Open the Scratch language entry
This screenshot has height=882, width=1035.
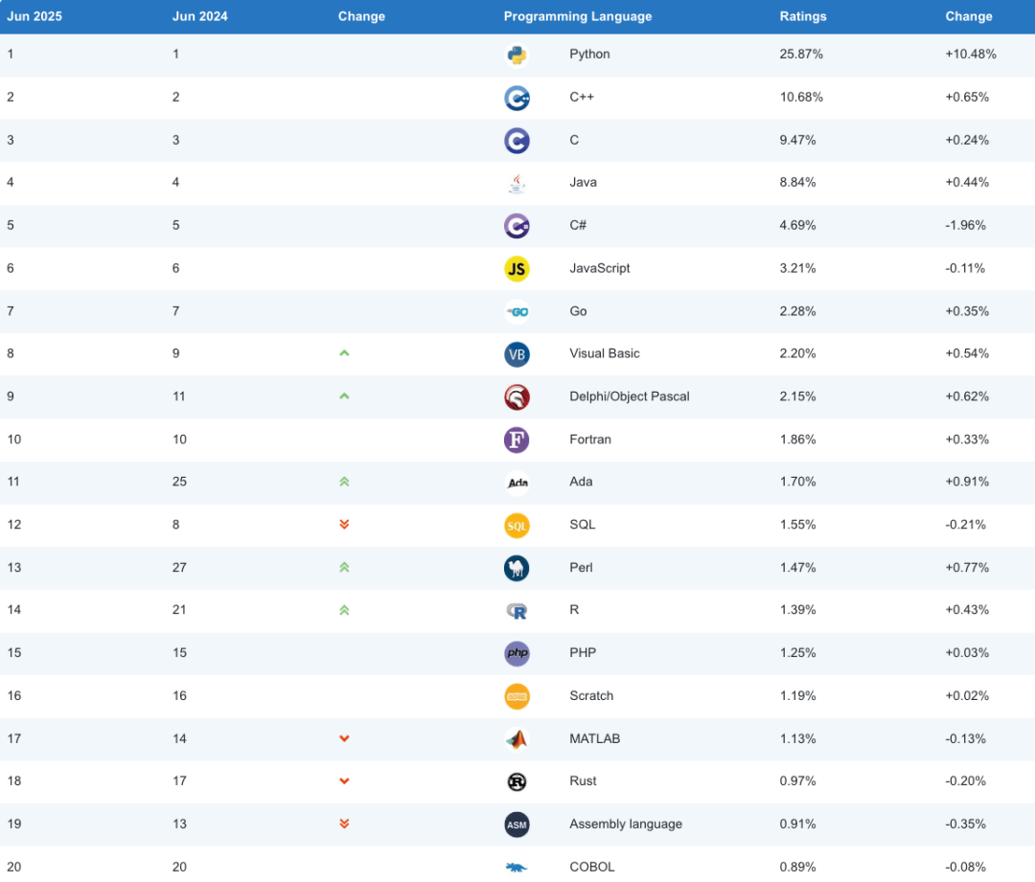click(591, 696)
